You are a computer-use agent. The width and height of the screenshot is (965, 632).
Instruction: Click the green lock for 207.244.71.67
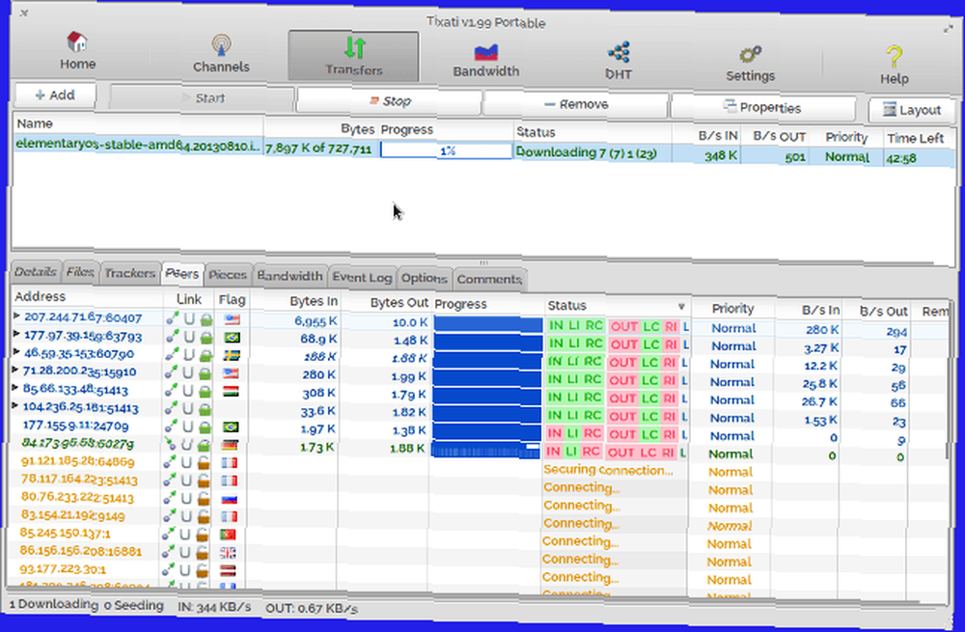207,319
